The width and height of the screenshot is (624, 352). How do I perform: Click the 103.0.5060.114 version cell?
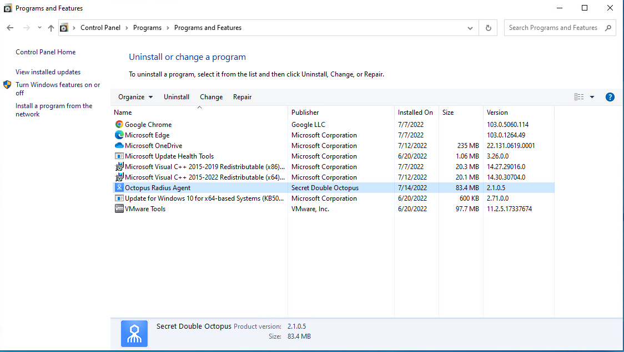click(x=507, y=124)
